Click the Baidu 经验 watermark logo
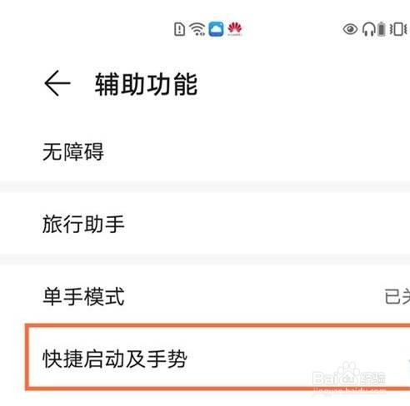Screen dimensions: 410x406 (x=349, y=375)
